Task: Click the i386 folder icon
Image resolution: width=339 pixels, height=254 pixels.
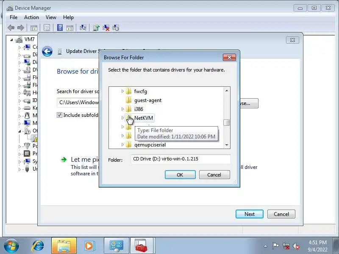Action: pos(129,109)
